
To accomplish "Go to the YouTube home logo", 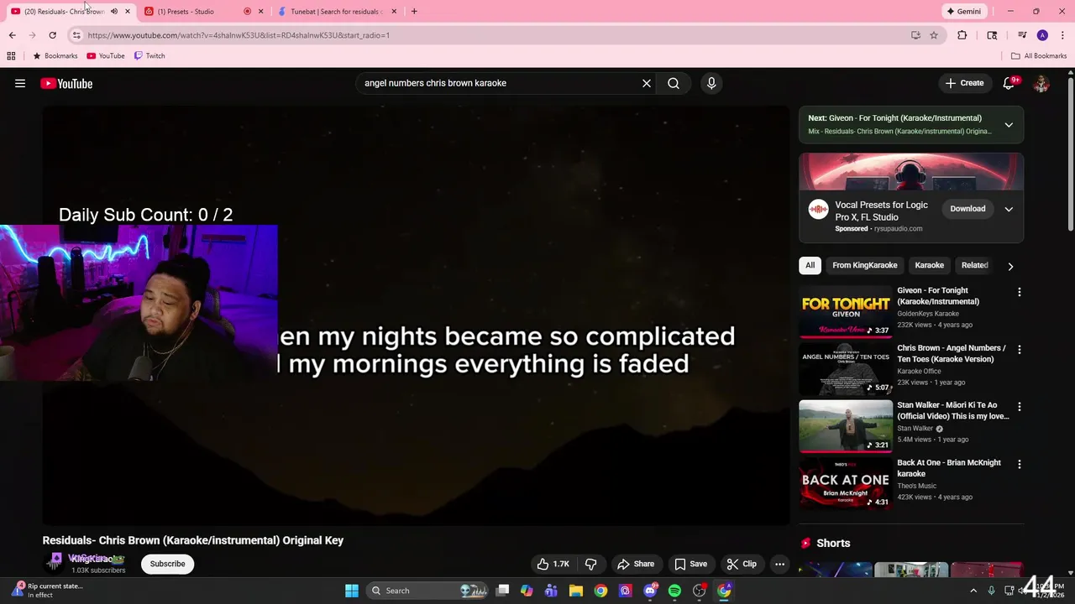I will coord(66,83).
